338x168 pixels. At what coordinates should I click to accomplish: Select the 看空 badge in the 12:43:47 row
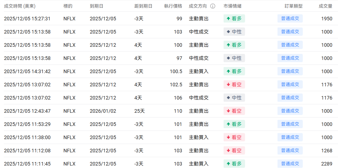pos(234,111)
